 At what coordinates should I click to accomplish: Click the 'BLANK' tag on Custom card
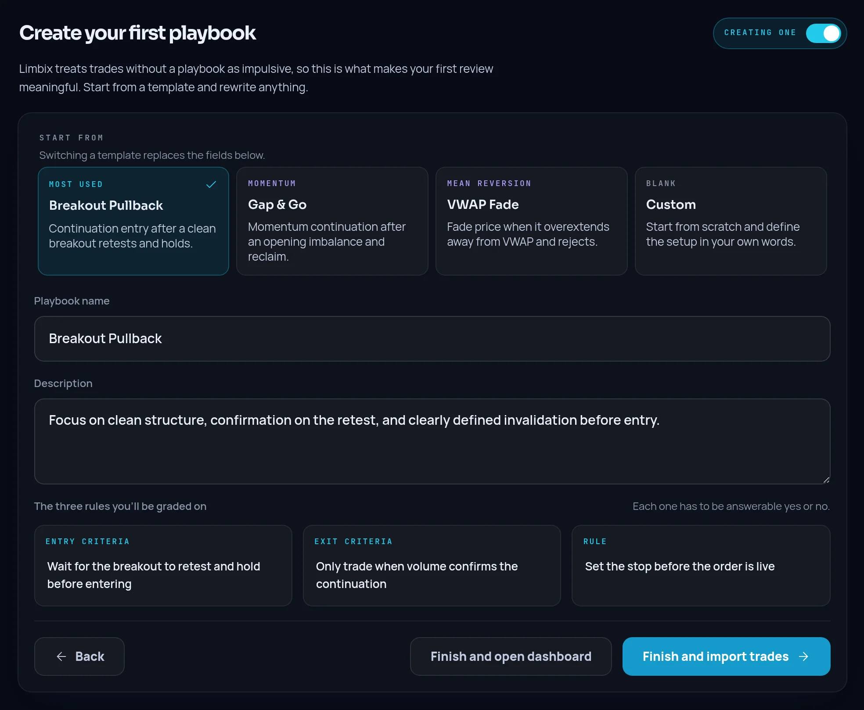tap(661, 183)
